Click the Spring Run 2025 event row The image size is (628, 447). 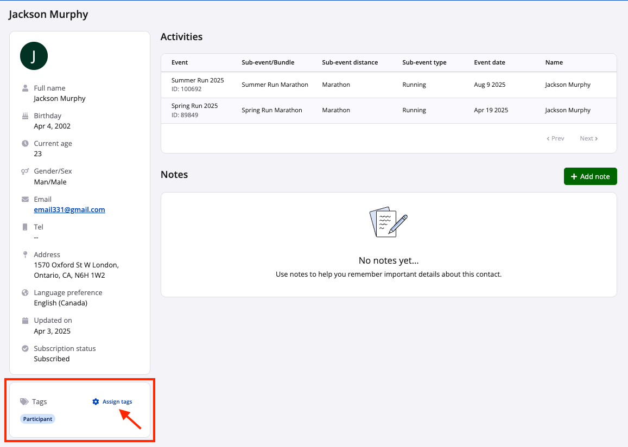coord(388,110)
